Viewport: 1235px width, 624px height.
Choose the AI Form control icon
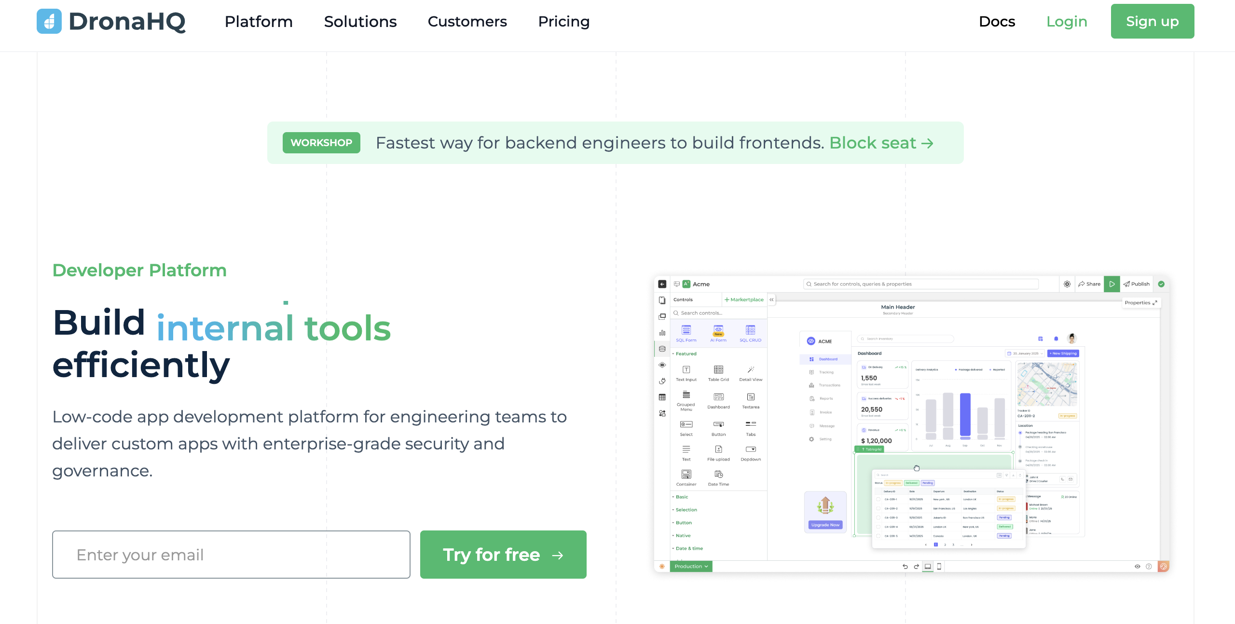718,330
